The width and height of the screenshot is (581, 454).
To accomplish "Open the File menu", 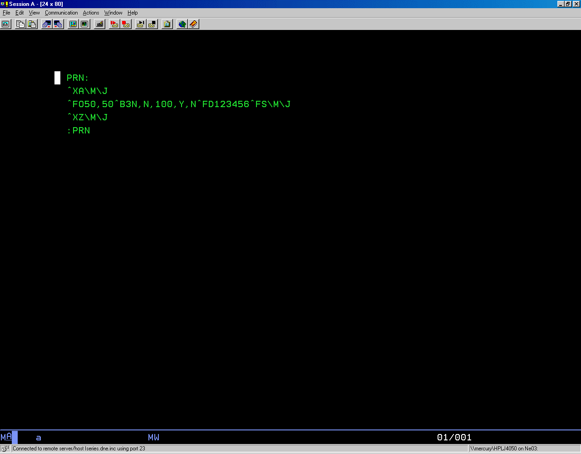I will [x=6, y=13].
